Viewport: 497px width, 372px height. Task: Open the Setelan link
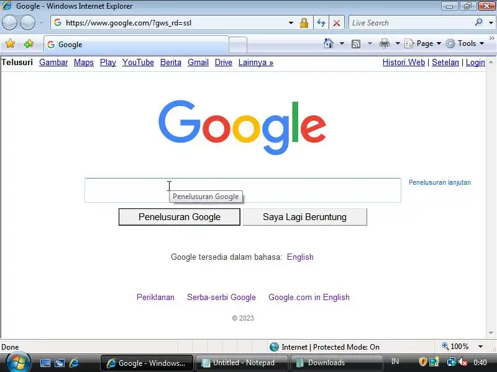click(445, 63)
